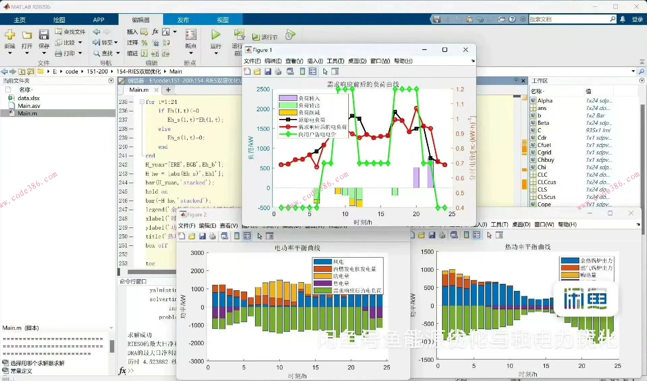
Task: Click the green Run (运行) button
Action: 216,35
